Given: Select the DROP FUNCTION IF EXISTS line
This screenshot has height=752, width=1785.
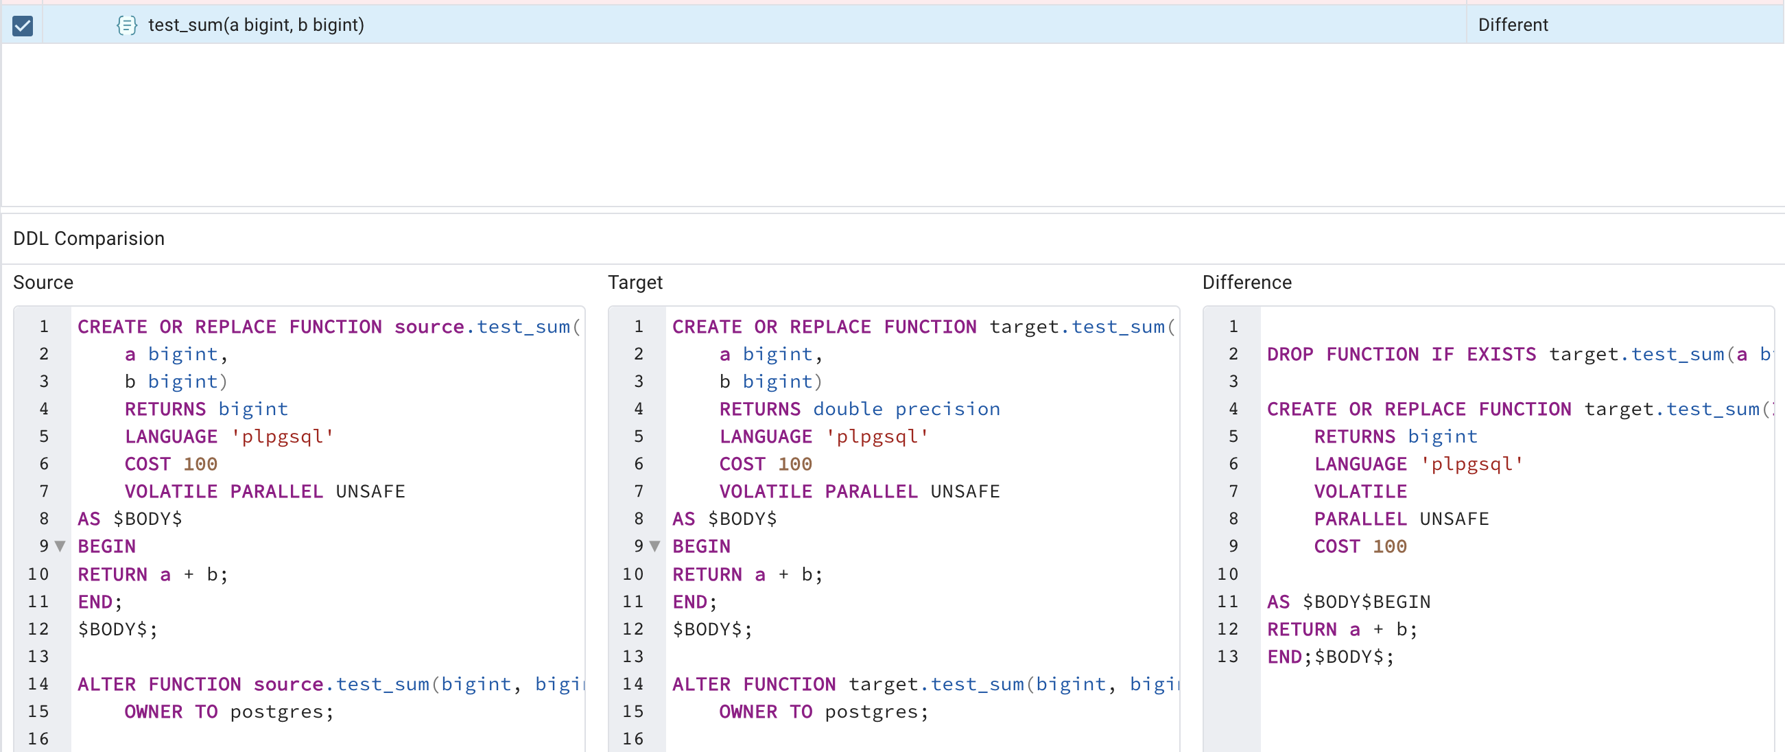Looking at the screenshot, I should point(1455,354).
